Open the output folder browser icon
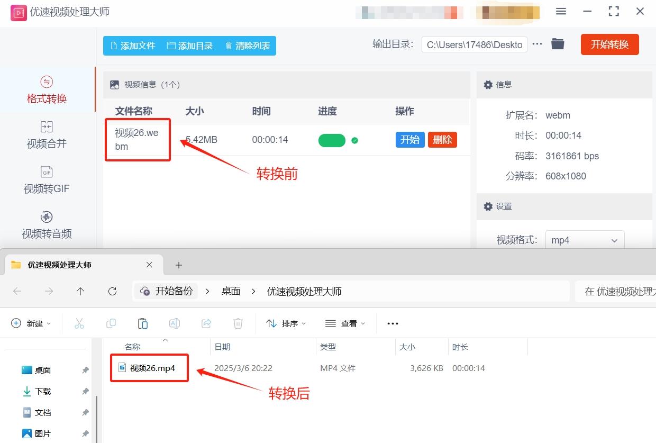This screenshot has height=443, width=656. 558,44
